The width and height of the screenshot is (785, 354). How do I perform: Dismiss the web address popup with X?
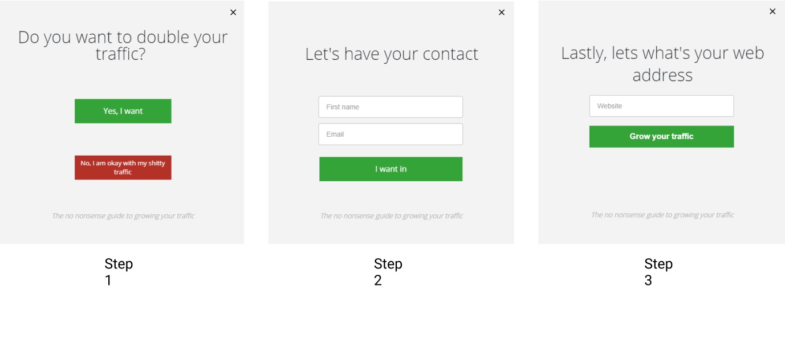pyautogui.click(x=772, y=11)
